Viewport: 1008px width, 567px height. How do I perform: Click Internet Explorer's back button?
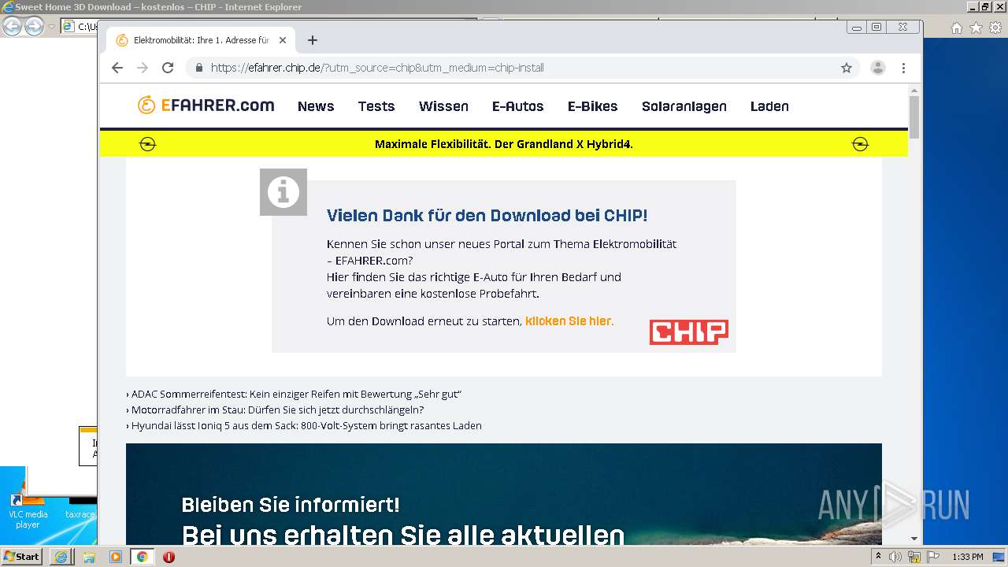pyautogui.click(x=12, y=26)
